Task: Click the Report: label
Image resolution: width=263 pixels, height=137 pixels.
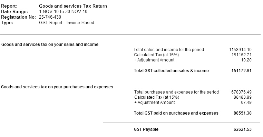Action: click(x=9, y=6)
